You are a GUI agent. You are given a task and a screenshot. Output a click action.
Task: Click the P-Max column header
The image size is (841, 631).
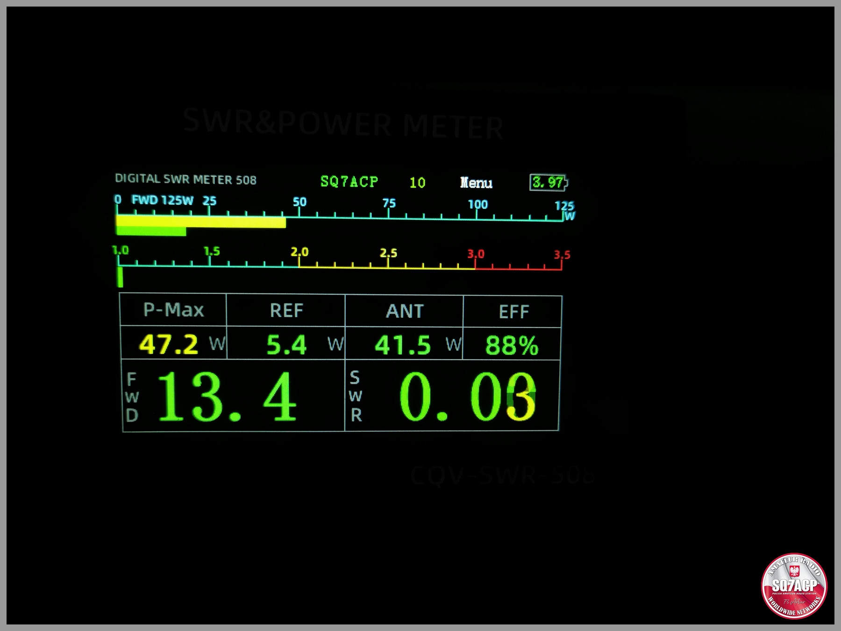173,310
